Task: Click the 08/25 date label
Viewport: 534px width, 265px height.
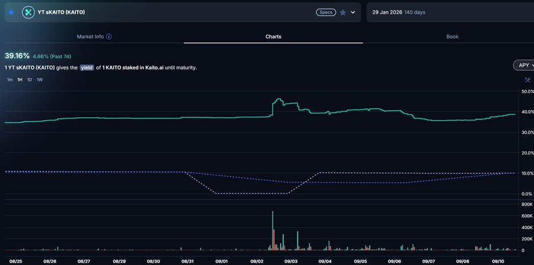Action: click(x=15, y=261)
